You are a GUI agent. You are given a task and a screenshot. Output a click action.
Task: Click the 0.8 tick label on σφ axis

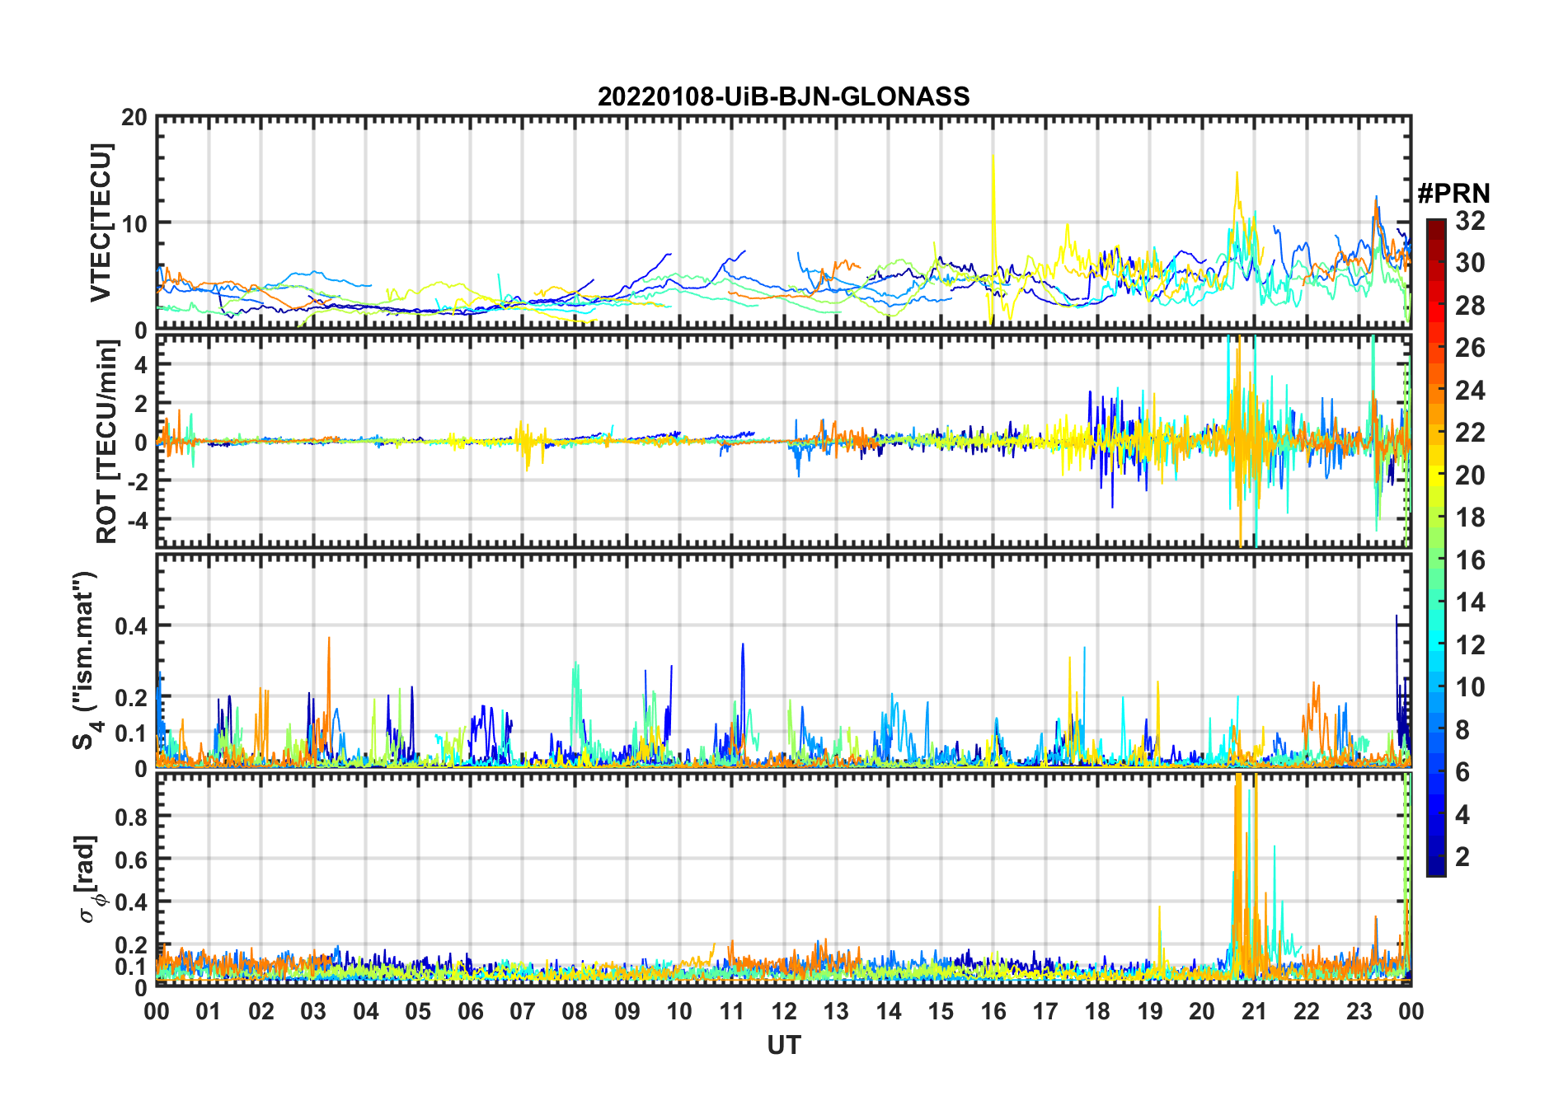(x=130, y=817)
